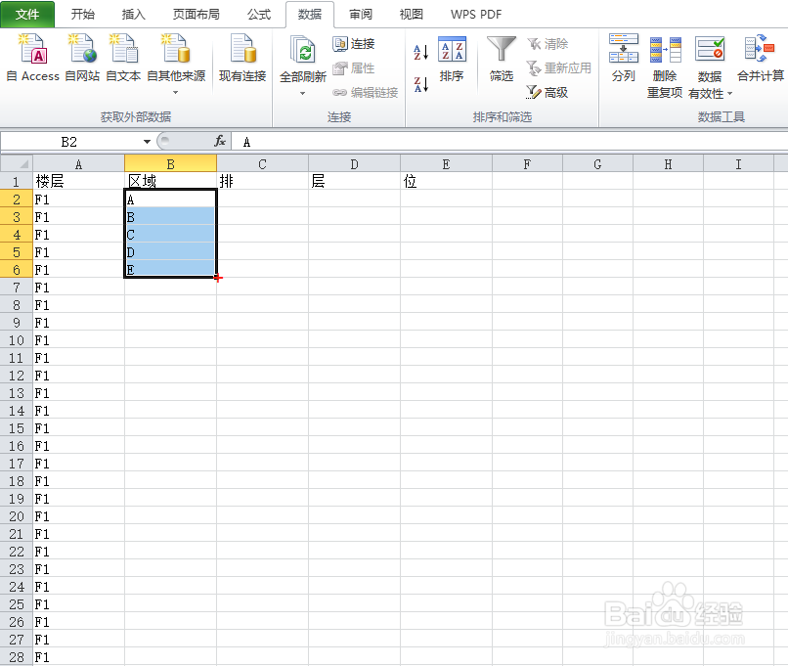Click Text to Columns (分列) icon
The height and width of the screenshot is (666, 788).
624,49
